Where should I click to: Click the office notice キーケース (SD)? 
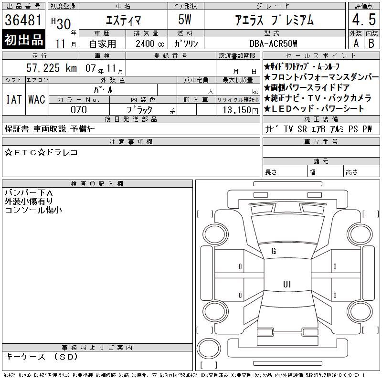(41, 356)
